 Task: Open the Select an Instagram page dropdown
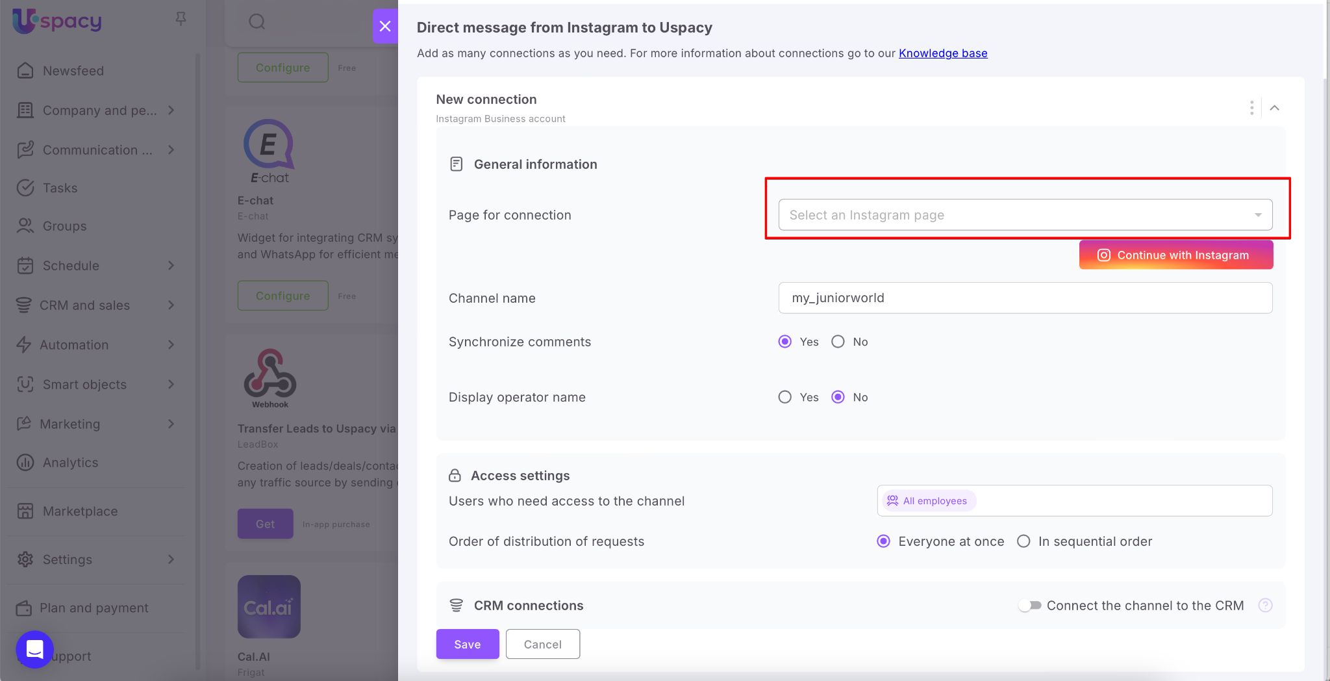point(1025,215)
